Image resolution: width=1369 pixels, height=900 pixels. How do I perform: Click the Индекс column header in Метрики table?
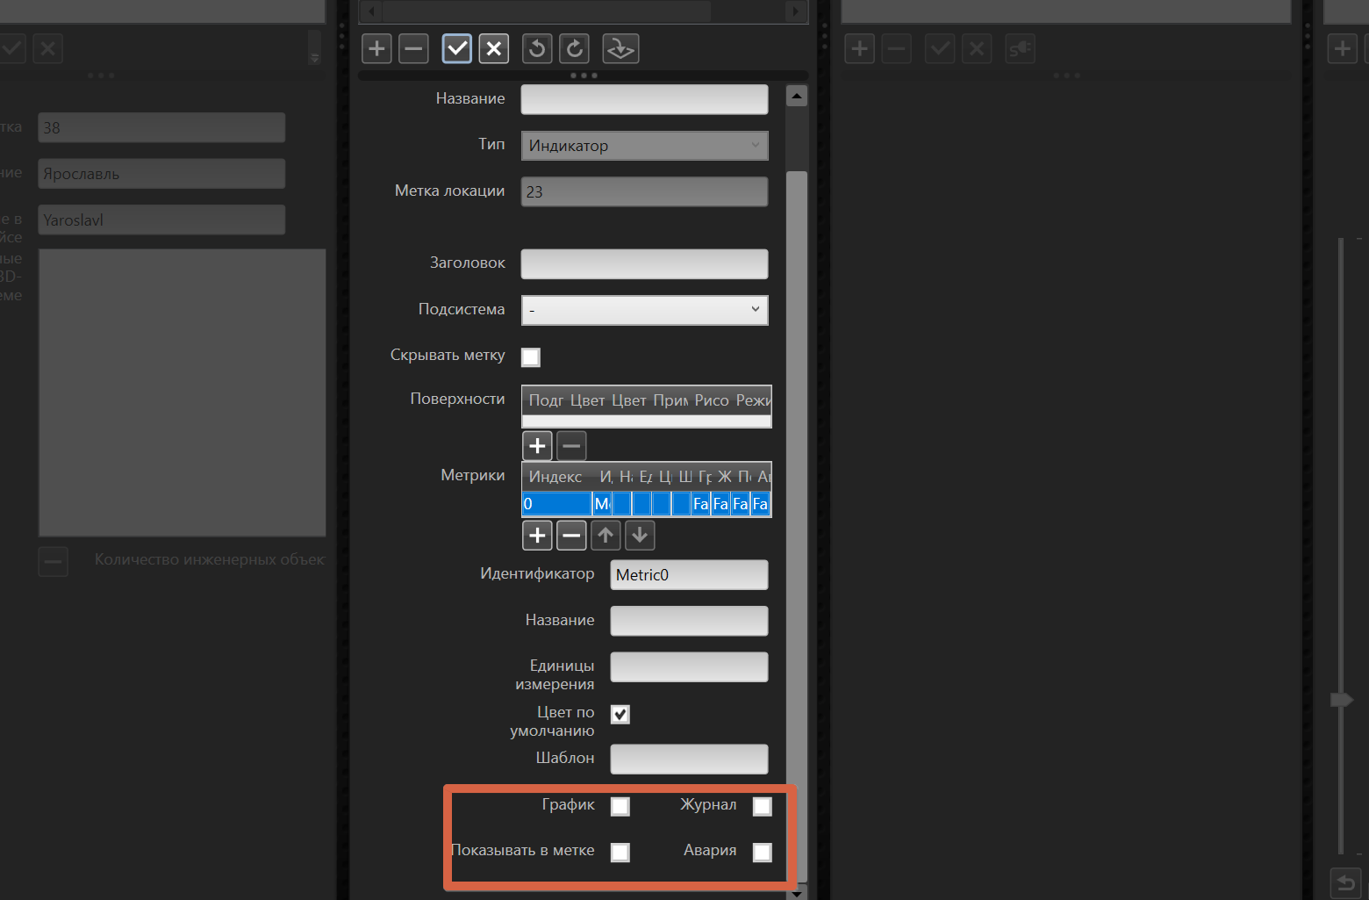[555, 477]
